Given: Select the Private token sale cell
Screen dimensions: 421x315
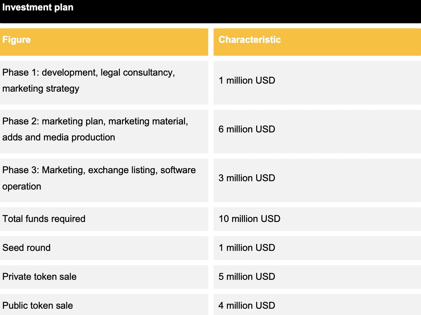Looking at the screenshot, I should pyautogui.click(x=104, y=277).
